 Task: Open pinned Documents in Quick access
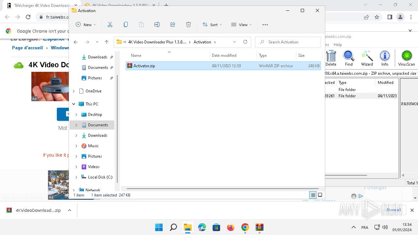pos(98,68)
